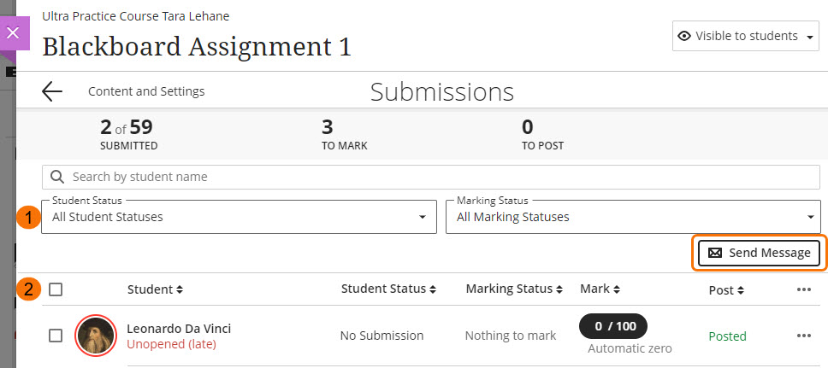Image resolution: width=828 pixels, height=368 pixels.
Task: Click the Automatic zero label
Action: [x=630, y=348]
